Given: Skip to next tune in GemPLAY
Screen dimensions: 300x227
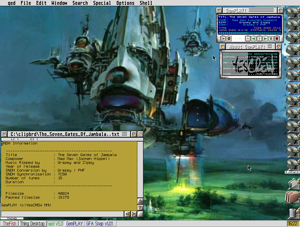Looking at the screenshot, I should [265, 39].
